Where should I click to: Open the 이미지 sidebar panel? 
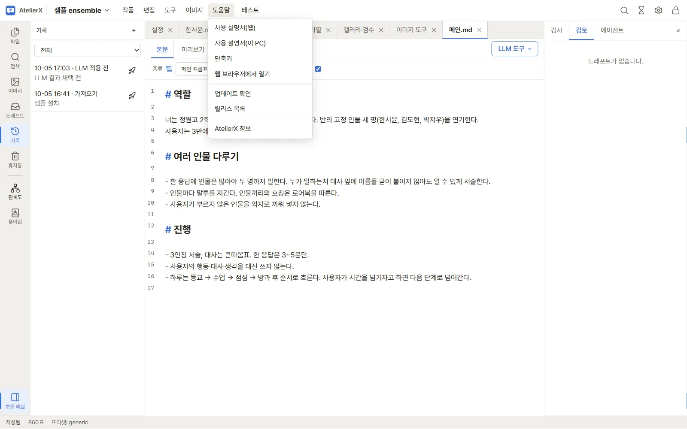tap(15, 85)
